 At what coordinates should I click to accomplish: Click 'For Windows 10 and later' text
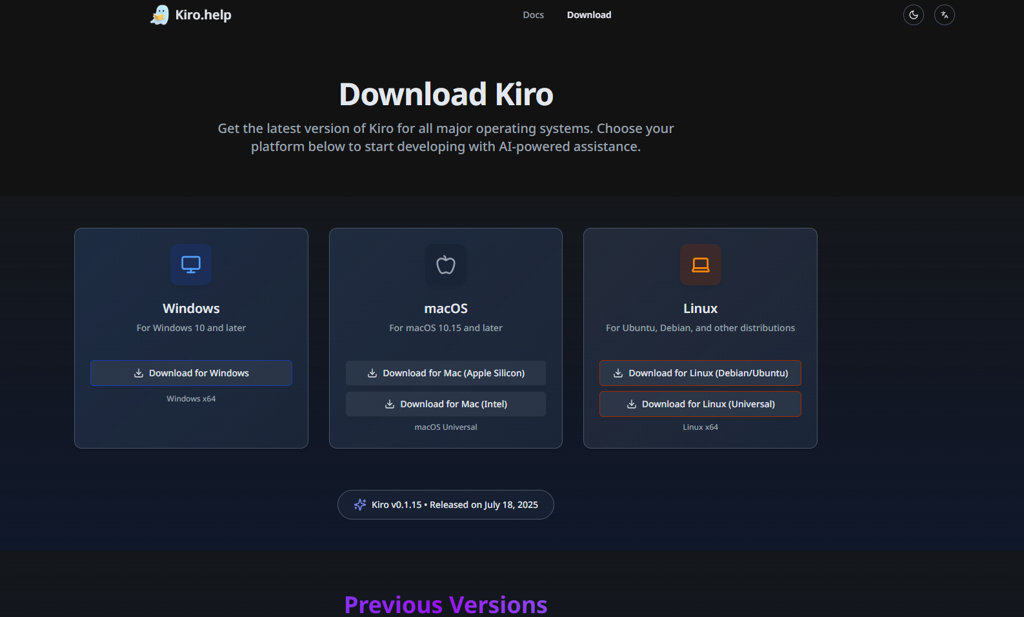pyautogui.click(x=191, y=328)
